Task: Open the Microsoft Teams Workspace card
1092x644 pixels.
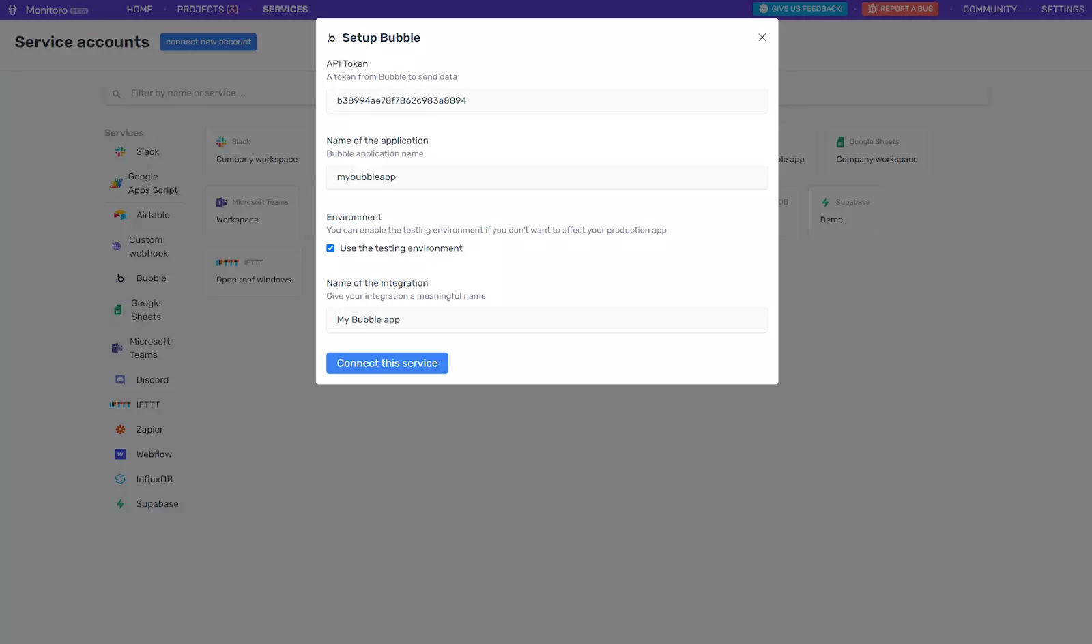Action: 253,211
